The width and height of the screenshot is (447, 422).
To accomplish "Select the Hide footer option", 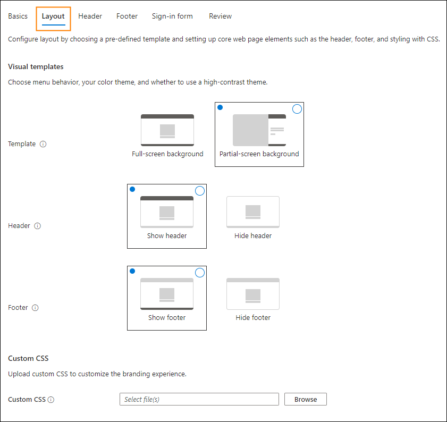I will 253,299.
